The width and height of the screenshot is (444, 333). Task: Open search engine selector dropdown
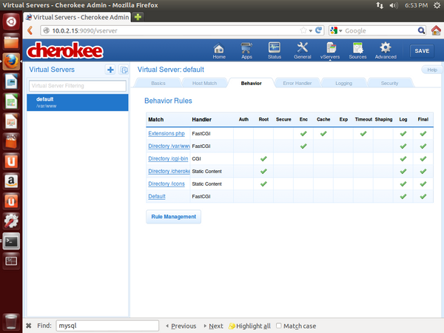[x=336, y=30]
